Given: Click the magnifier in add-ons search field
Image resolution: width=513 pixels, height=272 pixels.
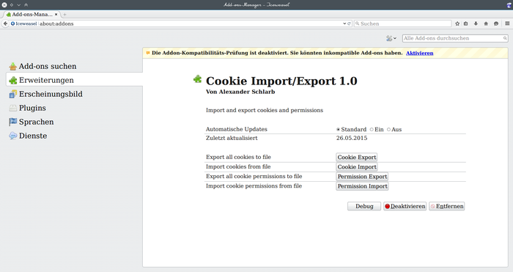Looking at the screenshot, I should 505,38.
